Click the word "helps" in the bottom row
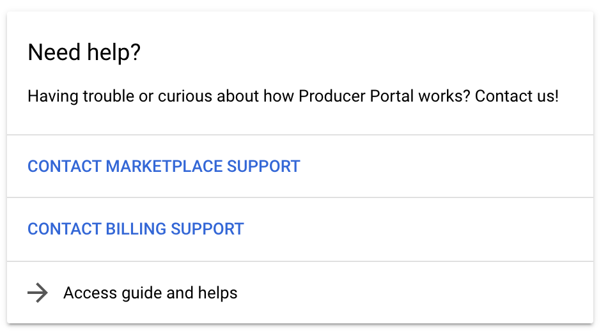Image resolution: width=601 pixels, height=331 pixels. point(219,293)
